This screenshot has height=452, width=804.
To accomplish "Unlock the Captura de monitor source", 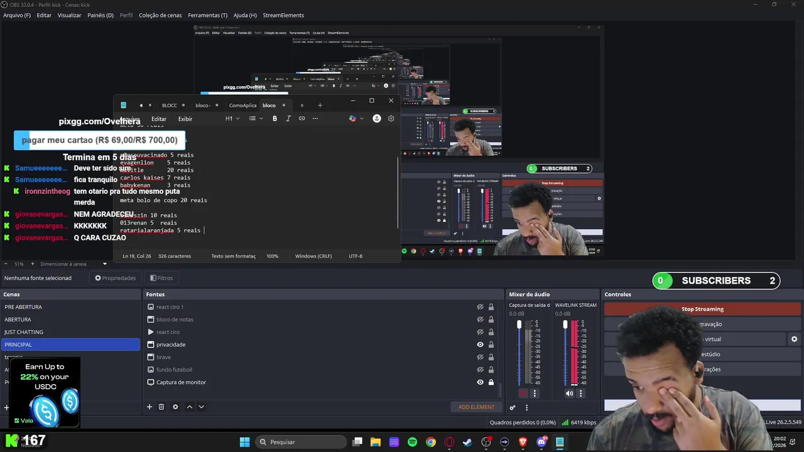I will tap(491, 382).
